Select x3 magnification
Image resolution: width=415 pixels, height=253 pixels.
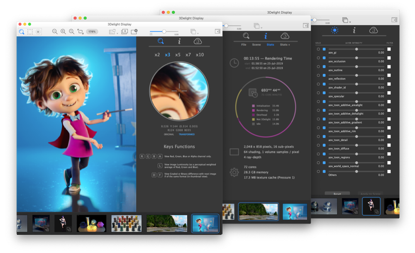[168, 55]
